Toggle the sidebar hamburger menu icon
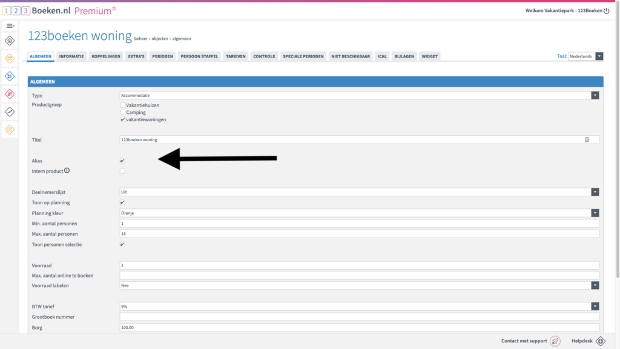The height and width of the screenshot is (349, 620). (x=10, y=25)
